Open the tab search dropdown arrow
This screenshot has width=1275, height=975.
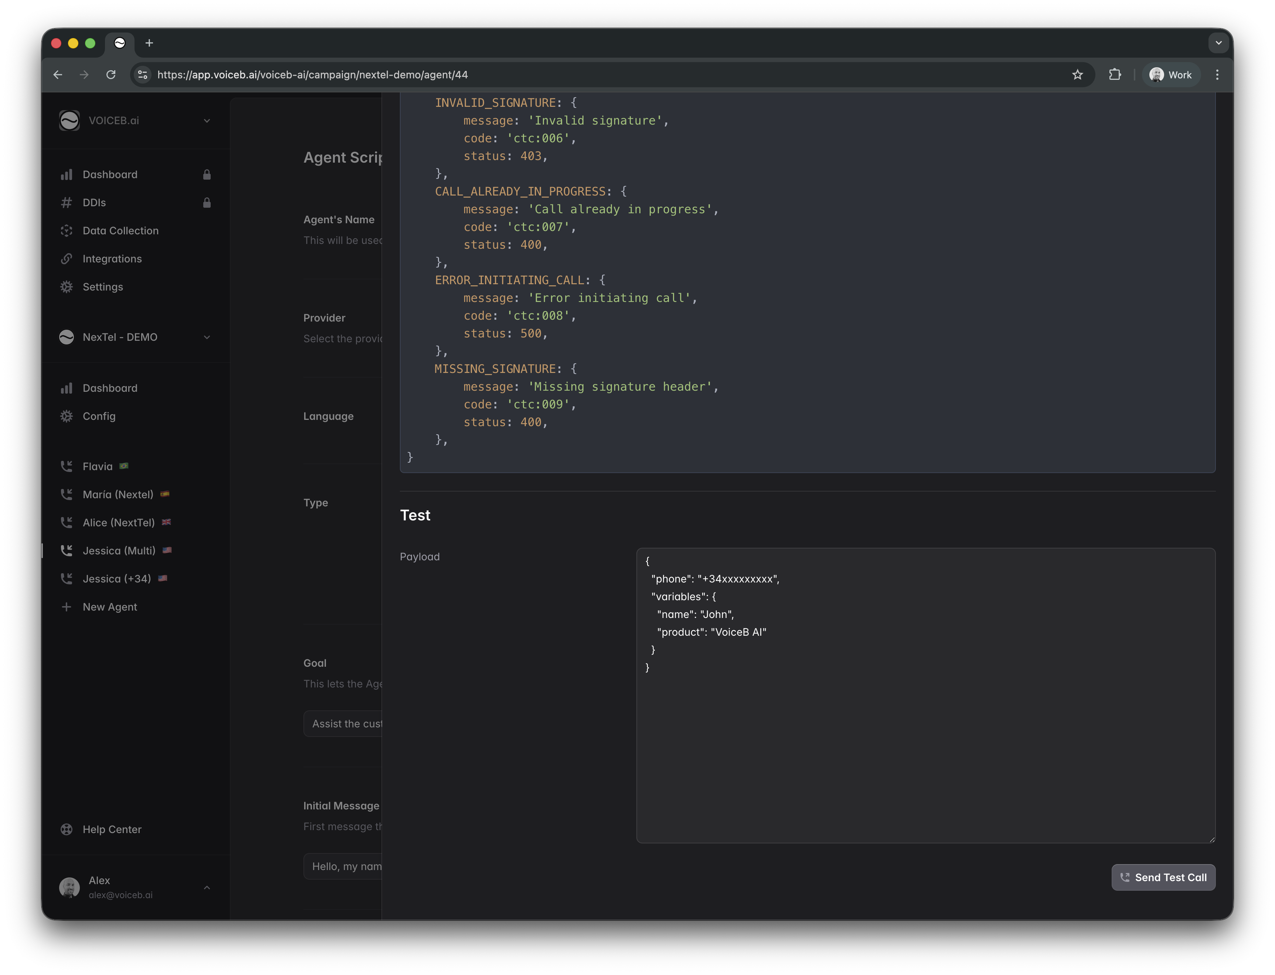[x=1218, y=43]
